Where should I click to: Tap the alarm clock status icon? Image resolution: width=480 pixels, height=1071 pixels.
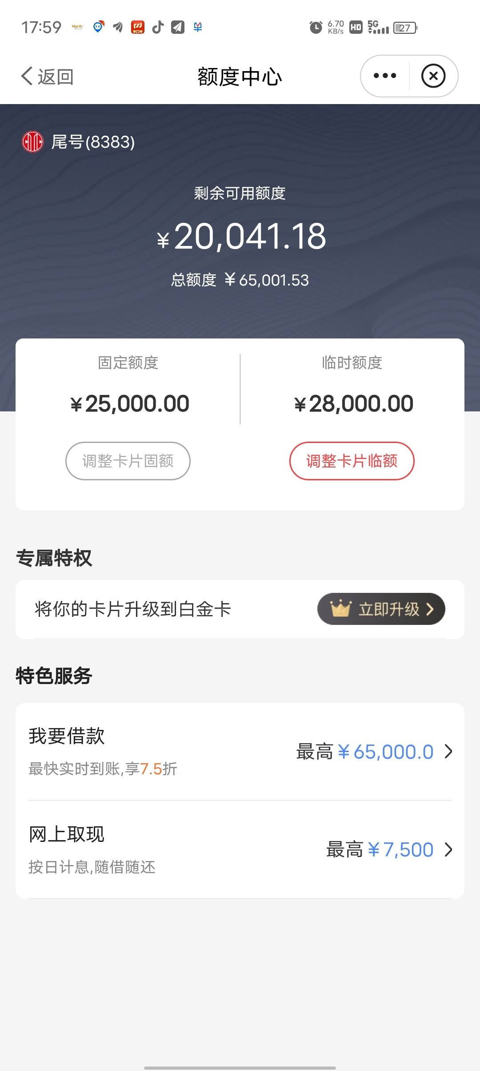[x=316, y=28]
